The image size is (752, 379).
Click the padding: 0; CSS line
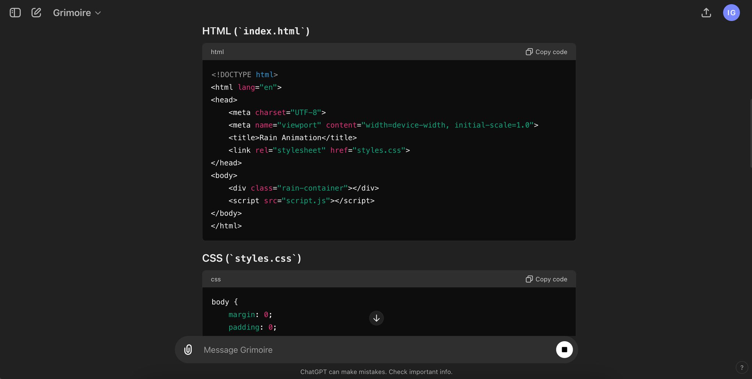tap(253, 327)
